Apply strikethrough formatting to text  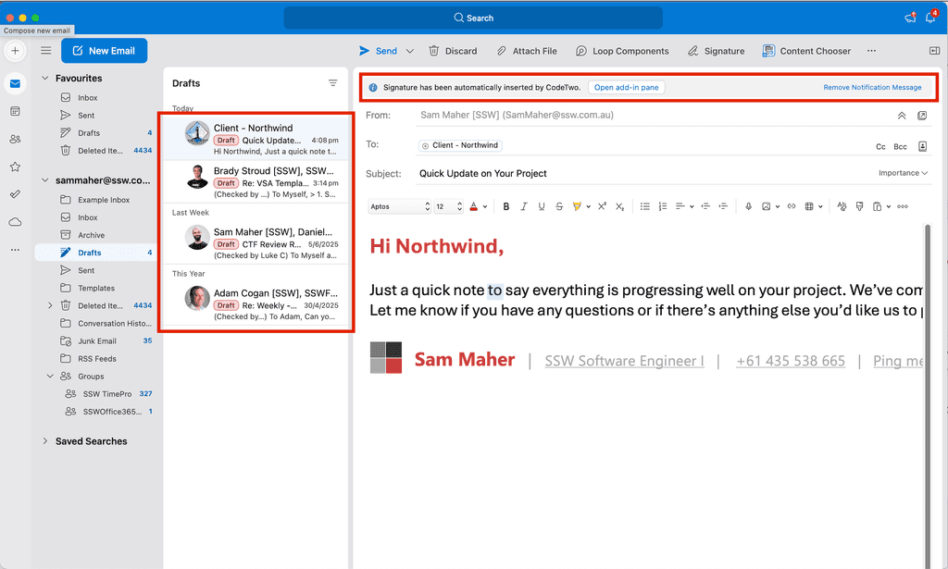[x=559, y=206]
